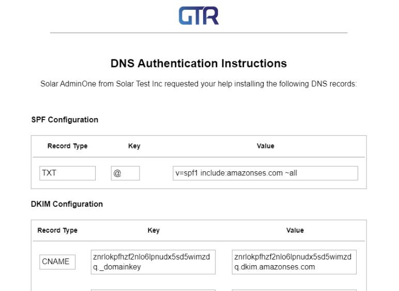The width and height of the screenshot is (399, 291).
Task: Click the @ key field
Action: 125,173
